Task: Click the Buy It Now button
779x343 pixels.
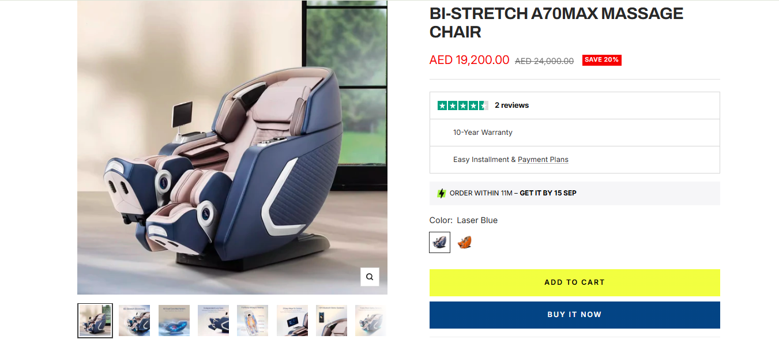Action: click(x=575, y=315)
